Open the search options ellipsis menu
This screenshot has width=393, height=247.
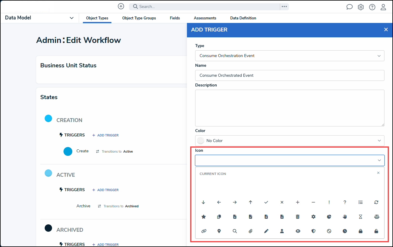(x=284, y=6)
